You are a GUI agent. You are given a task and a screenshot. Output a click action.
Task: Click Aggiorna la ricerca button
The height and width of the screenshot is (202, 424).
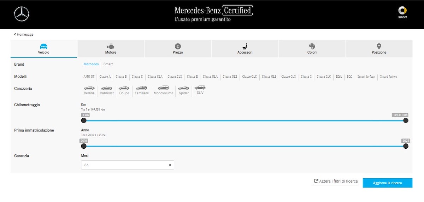(388, 183)
